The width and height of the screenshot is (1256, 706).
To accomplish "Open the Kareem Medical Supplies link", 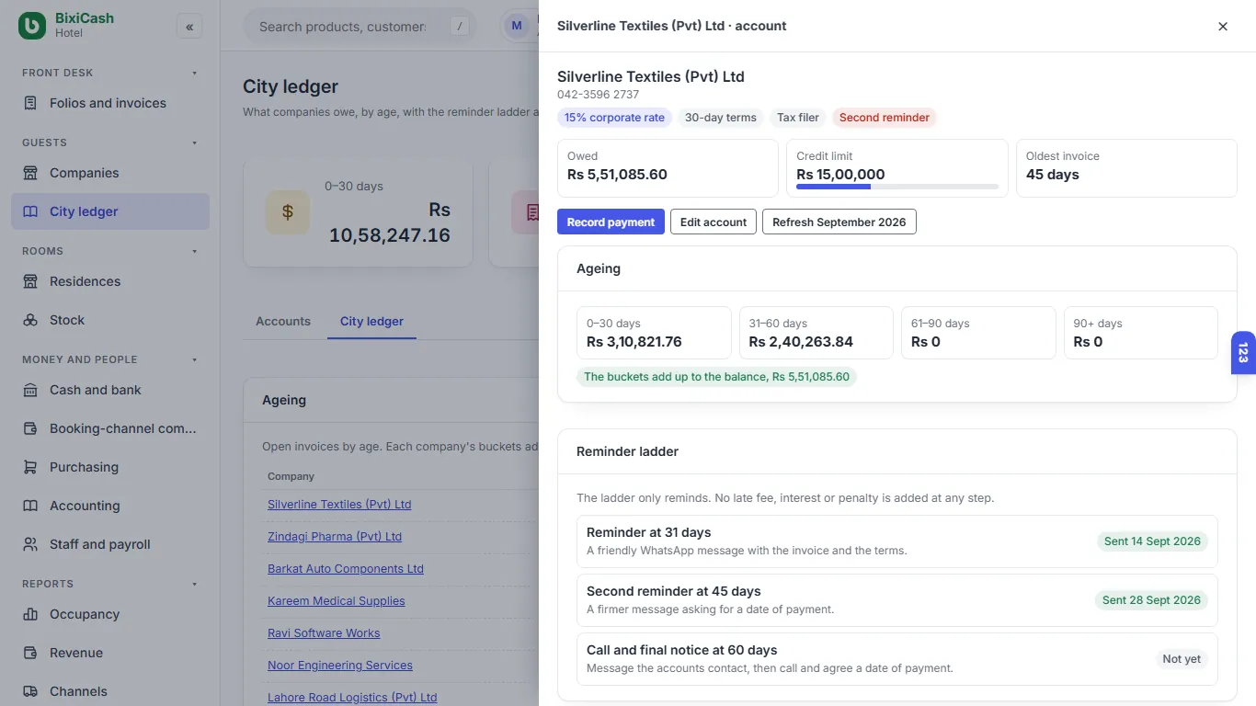I will [x=337, y=600].
